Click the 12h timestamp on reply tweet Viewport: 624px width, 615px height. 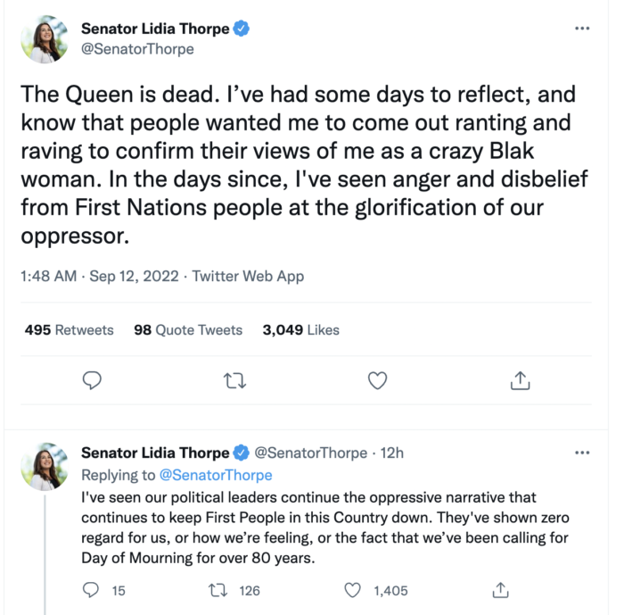pyautogui.click(x=392, y=453)
